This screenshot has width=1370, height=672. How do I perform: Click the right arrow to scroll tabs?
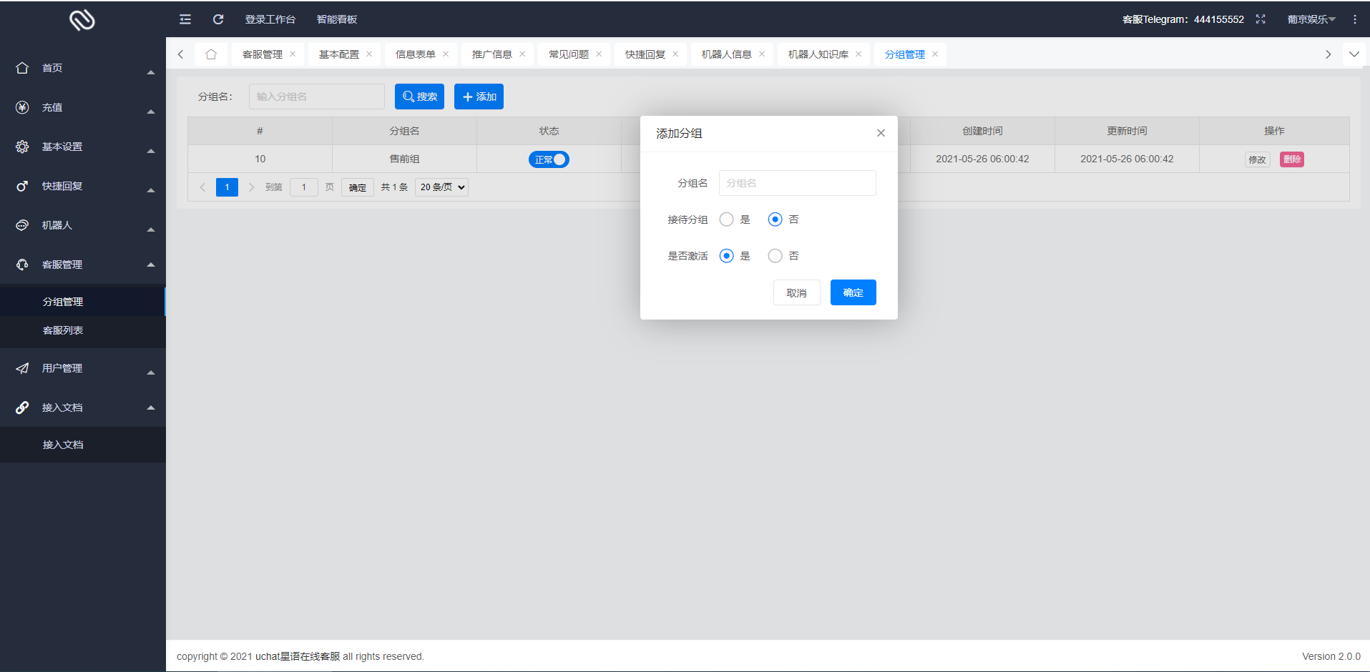pyautogui.click(x=1328, y=54)
